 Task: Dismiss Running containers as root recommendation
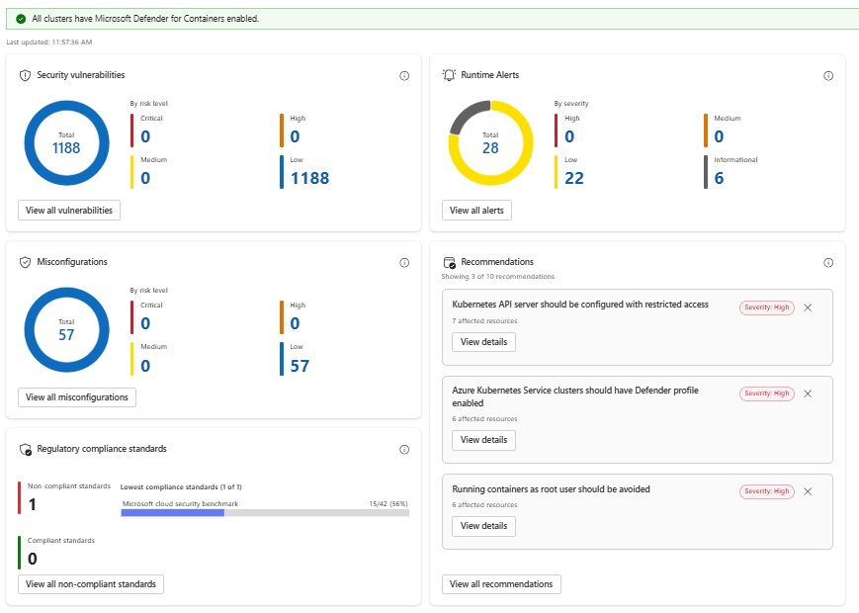coord(808,491)
